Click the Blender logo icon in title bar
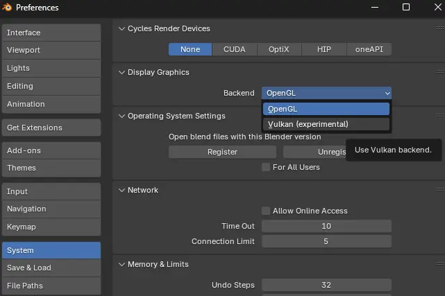The width and height of the screenshot is (445, 296). pyautogui.click(x=7, y=7)
